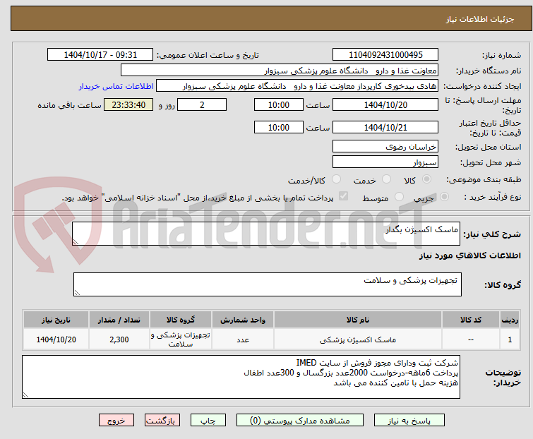The width and height of the screenshot is (533, 439).
Task: Click the quantity cell 2,300
Action: (119, 339)
